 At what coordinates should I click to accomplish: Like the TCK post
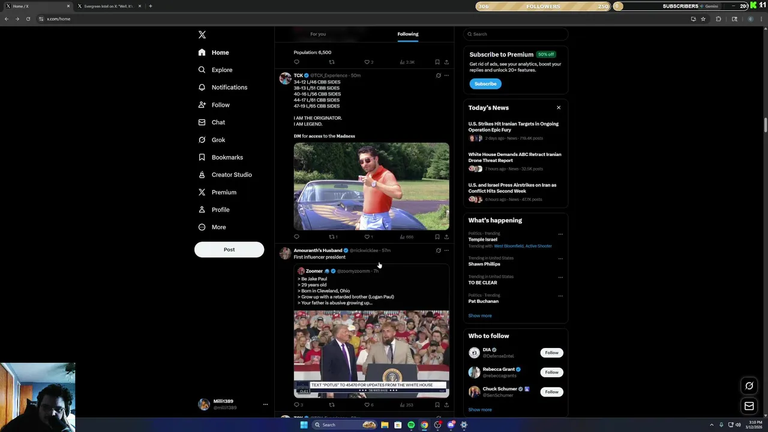368,237
